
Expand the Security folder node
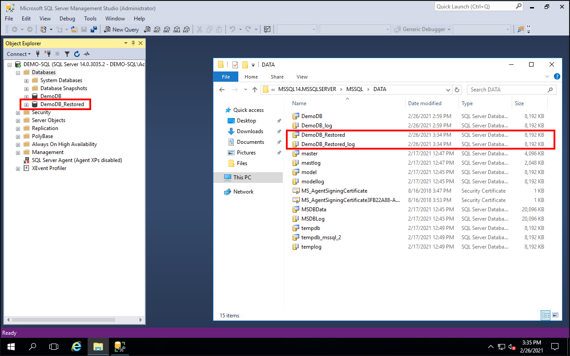click(18, 112)
